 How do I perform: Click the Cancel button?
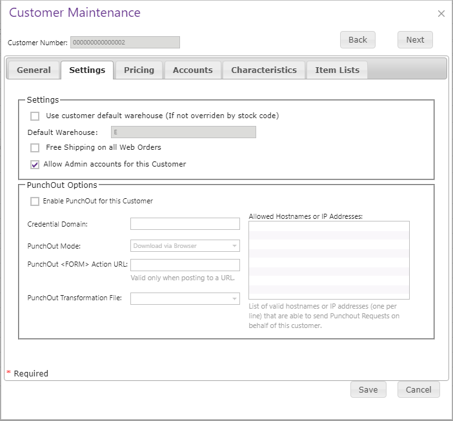(x=418, y=389)
